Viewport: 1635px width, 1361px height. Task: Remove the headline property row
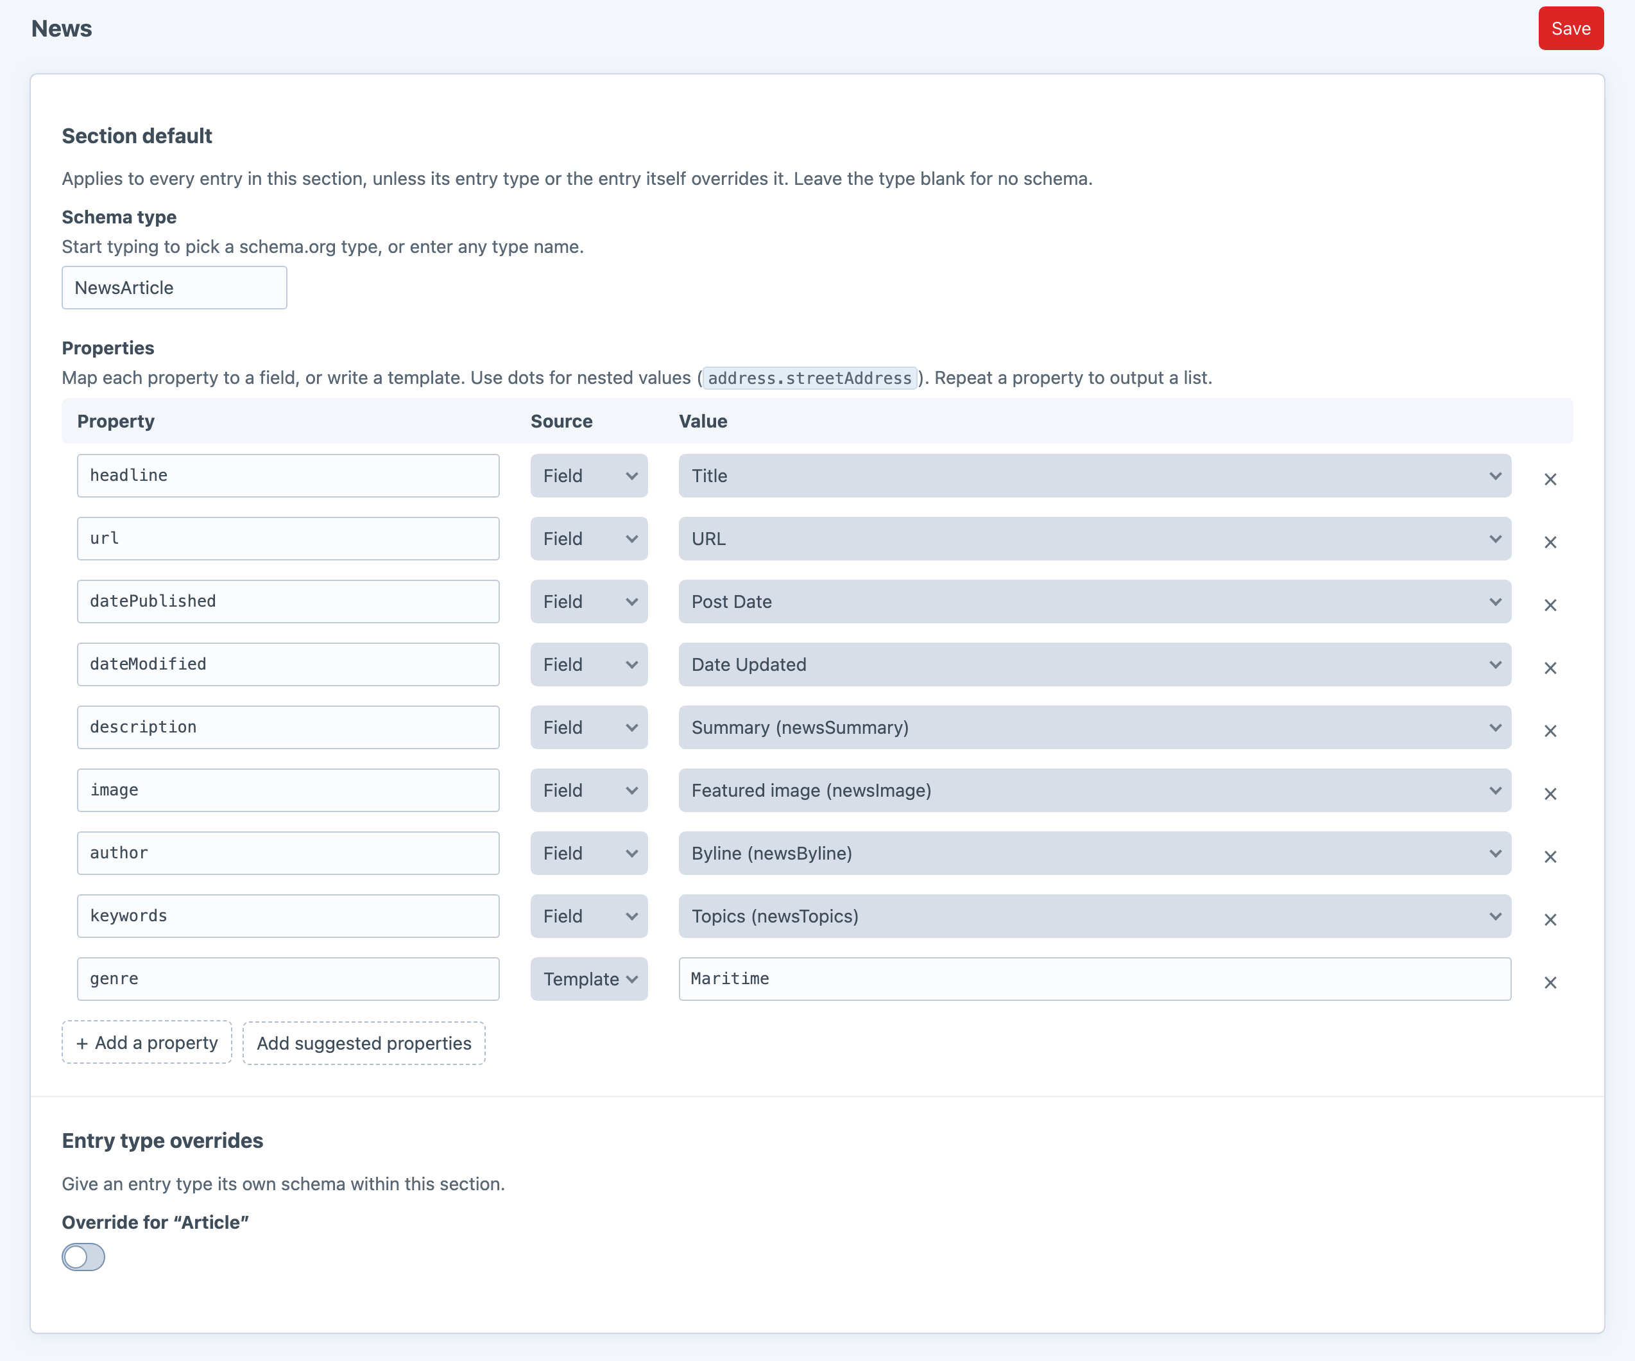[x=1550, y=479]
